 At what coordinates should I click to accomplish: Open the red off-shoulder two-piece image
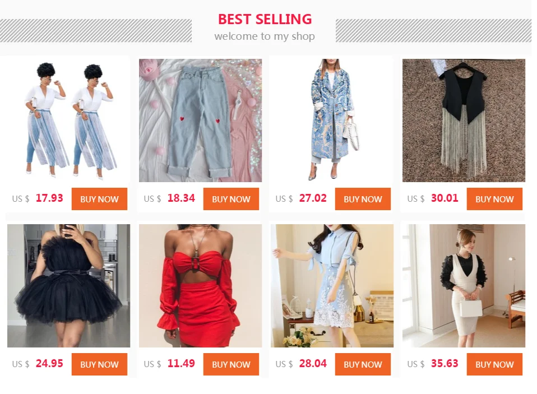pos(200,286)
